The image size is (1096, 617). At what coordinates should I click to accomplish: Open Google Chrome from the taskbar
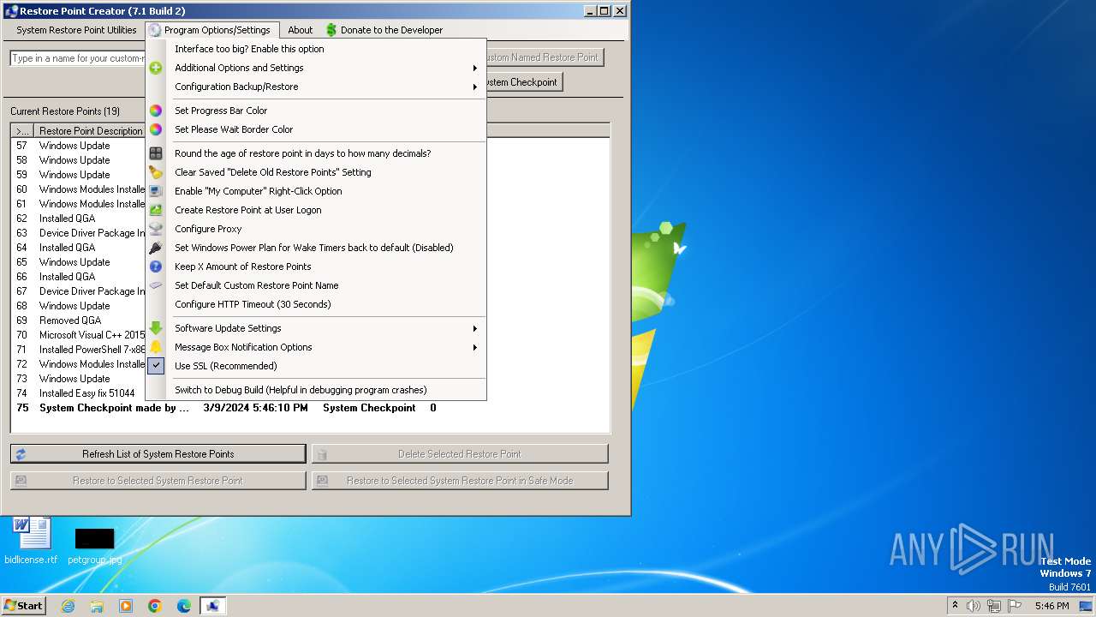click(x=155, y=606)
